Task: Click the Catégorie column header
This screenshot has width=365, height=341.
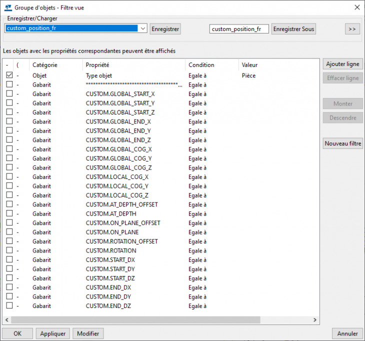Action: [x=55, y=65]
